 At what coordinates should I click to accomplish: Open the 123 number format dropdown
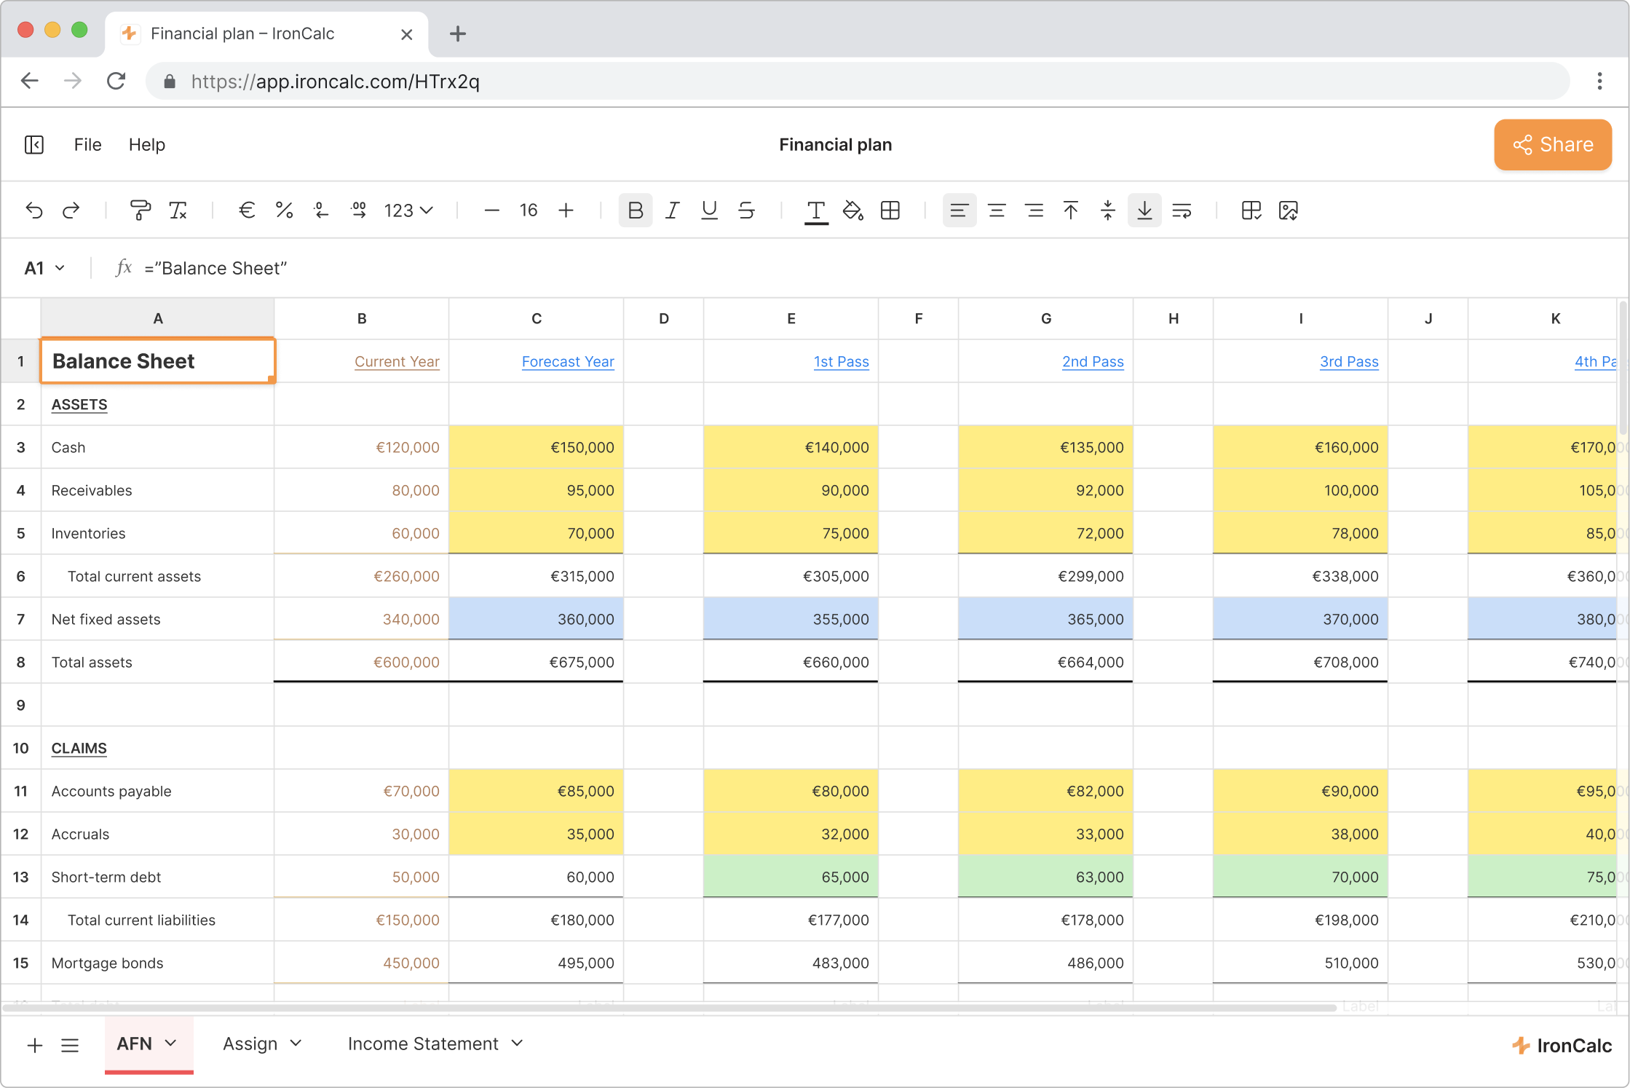click(408, 210)
